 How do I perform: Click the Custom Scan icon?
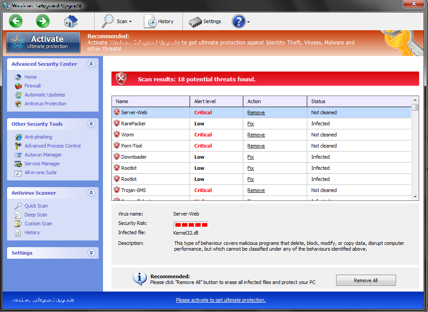pos(18,224)
